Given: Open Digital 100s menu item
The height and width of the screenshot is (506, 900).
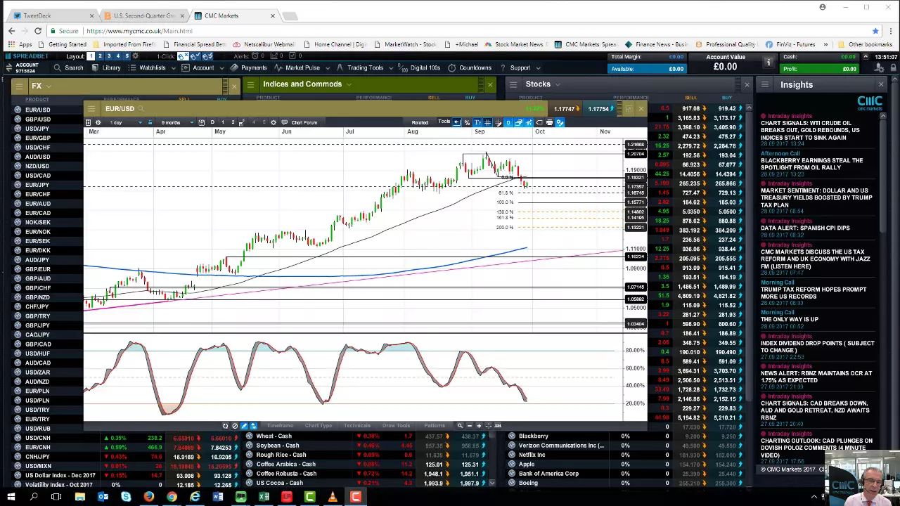Looking at the screenshot, I should [x=420, y=68].
